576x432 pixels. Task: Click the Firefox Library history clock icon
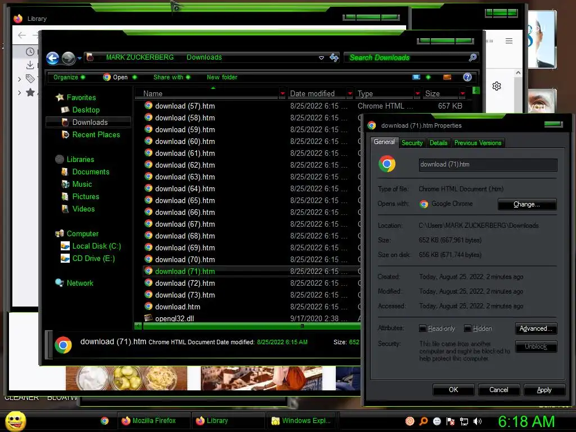(30, 51)
